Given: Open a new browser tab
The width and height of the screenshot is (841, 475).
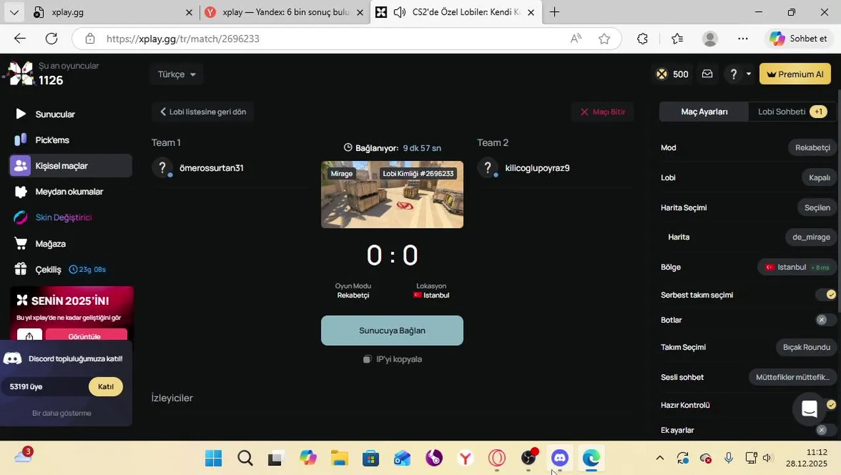Looking at the screenshot, I should 555,13.
